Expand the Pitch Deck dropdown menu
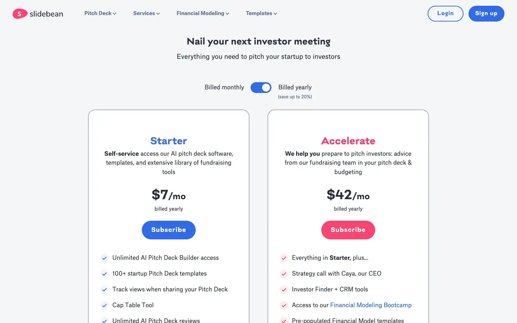Screen dimensions: 517x323 coord(100,13)
